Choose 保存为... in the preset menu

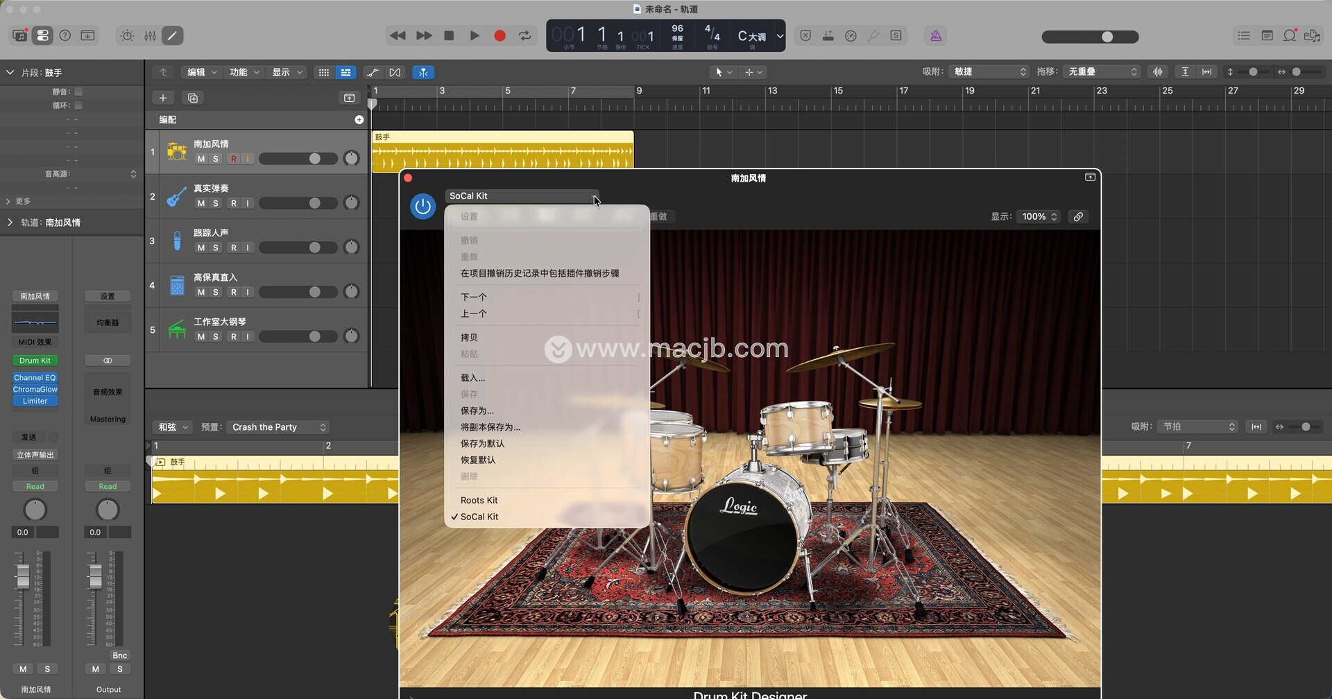[477, 411]
